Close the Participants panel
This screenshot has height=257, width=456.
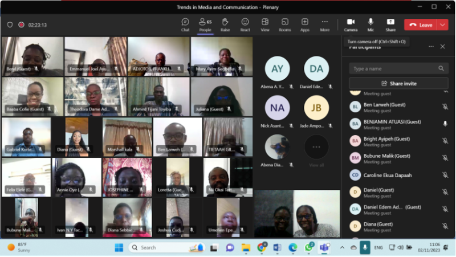(x=442, y=47)
